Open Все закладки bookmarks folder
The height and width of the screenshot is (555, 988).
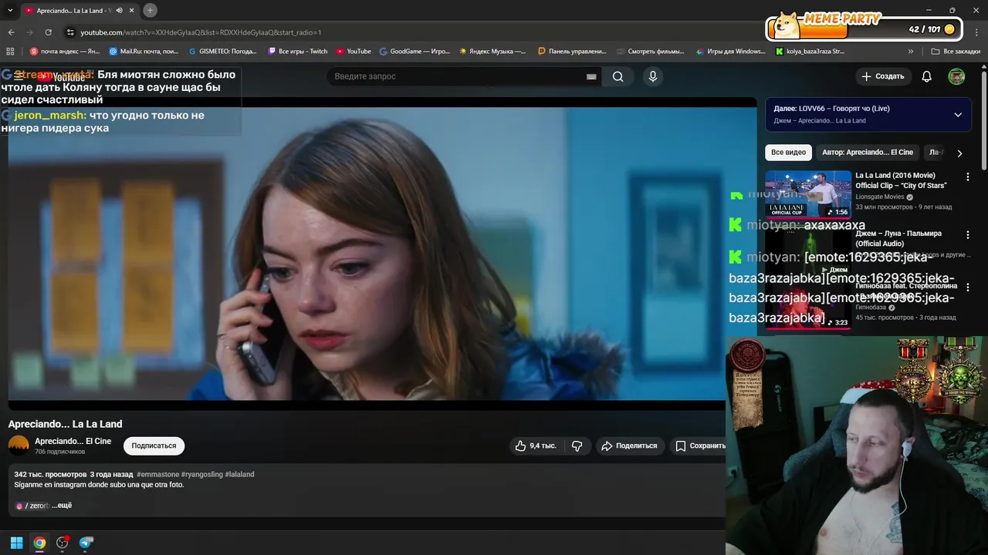(956, 52)
